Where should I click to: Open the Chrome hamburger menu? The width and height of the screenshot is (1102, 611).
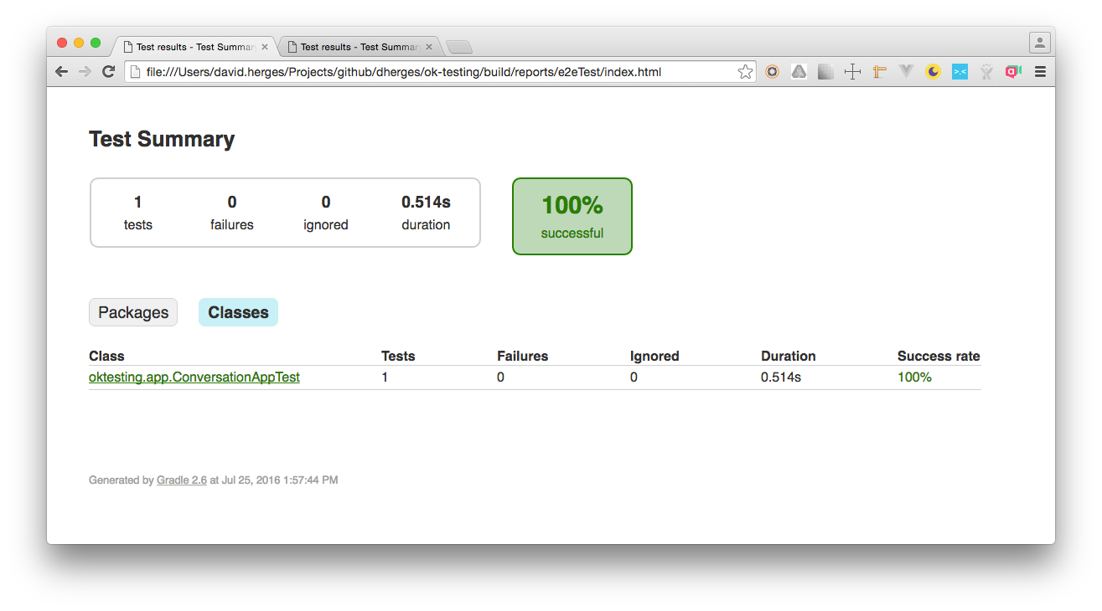pyautogui.click(x=1040, y=71)
